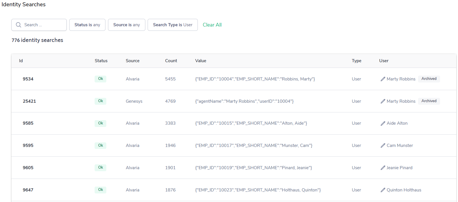Click edit pencil in row 25421
Image resolution: width=458 pixels, height=202 pixels.
[x=383, y=101]
